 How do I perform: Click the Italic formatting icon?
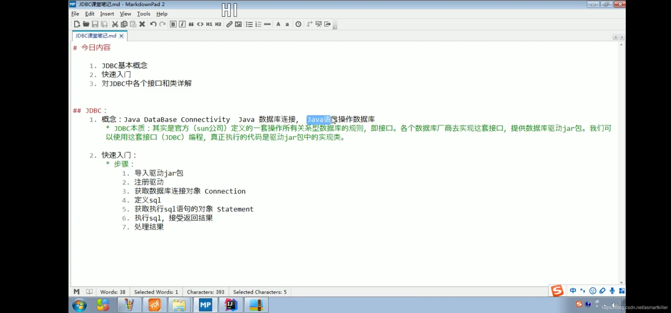182,24
